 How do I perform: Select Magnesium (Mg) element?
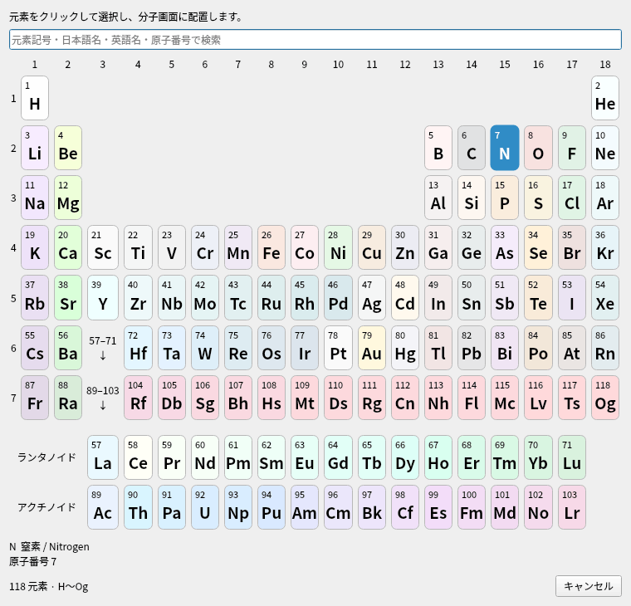68,198
